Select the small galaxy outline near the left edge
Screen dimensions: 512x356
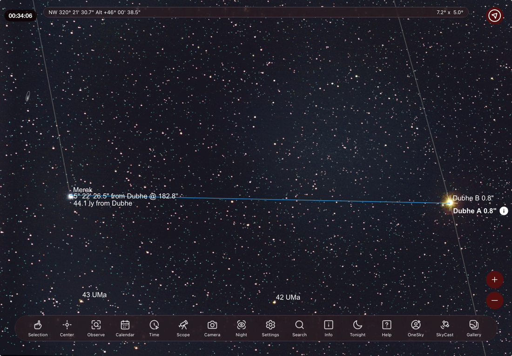[x=28, y=96]
